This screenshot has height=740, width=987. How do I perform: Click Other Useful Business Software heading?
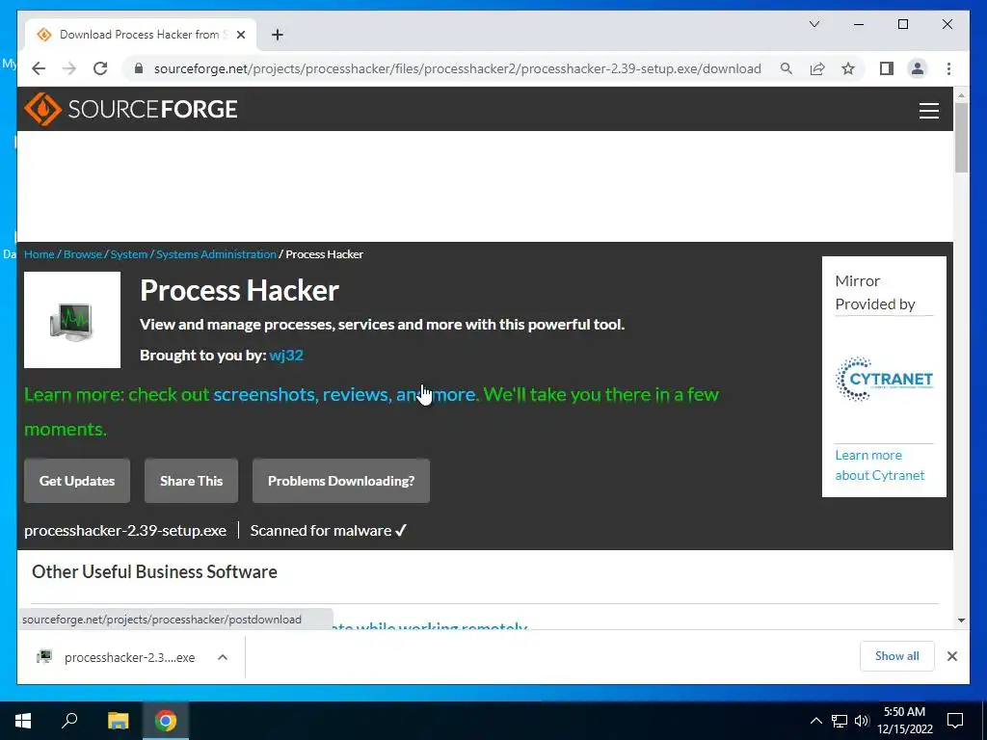(155, 571)
